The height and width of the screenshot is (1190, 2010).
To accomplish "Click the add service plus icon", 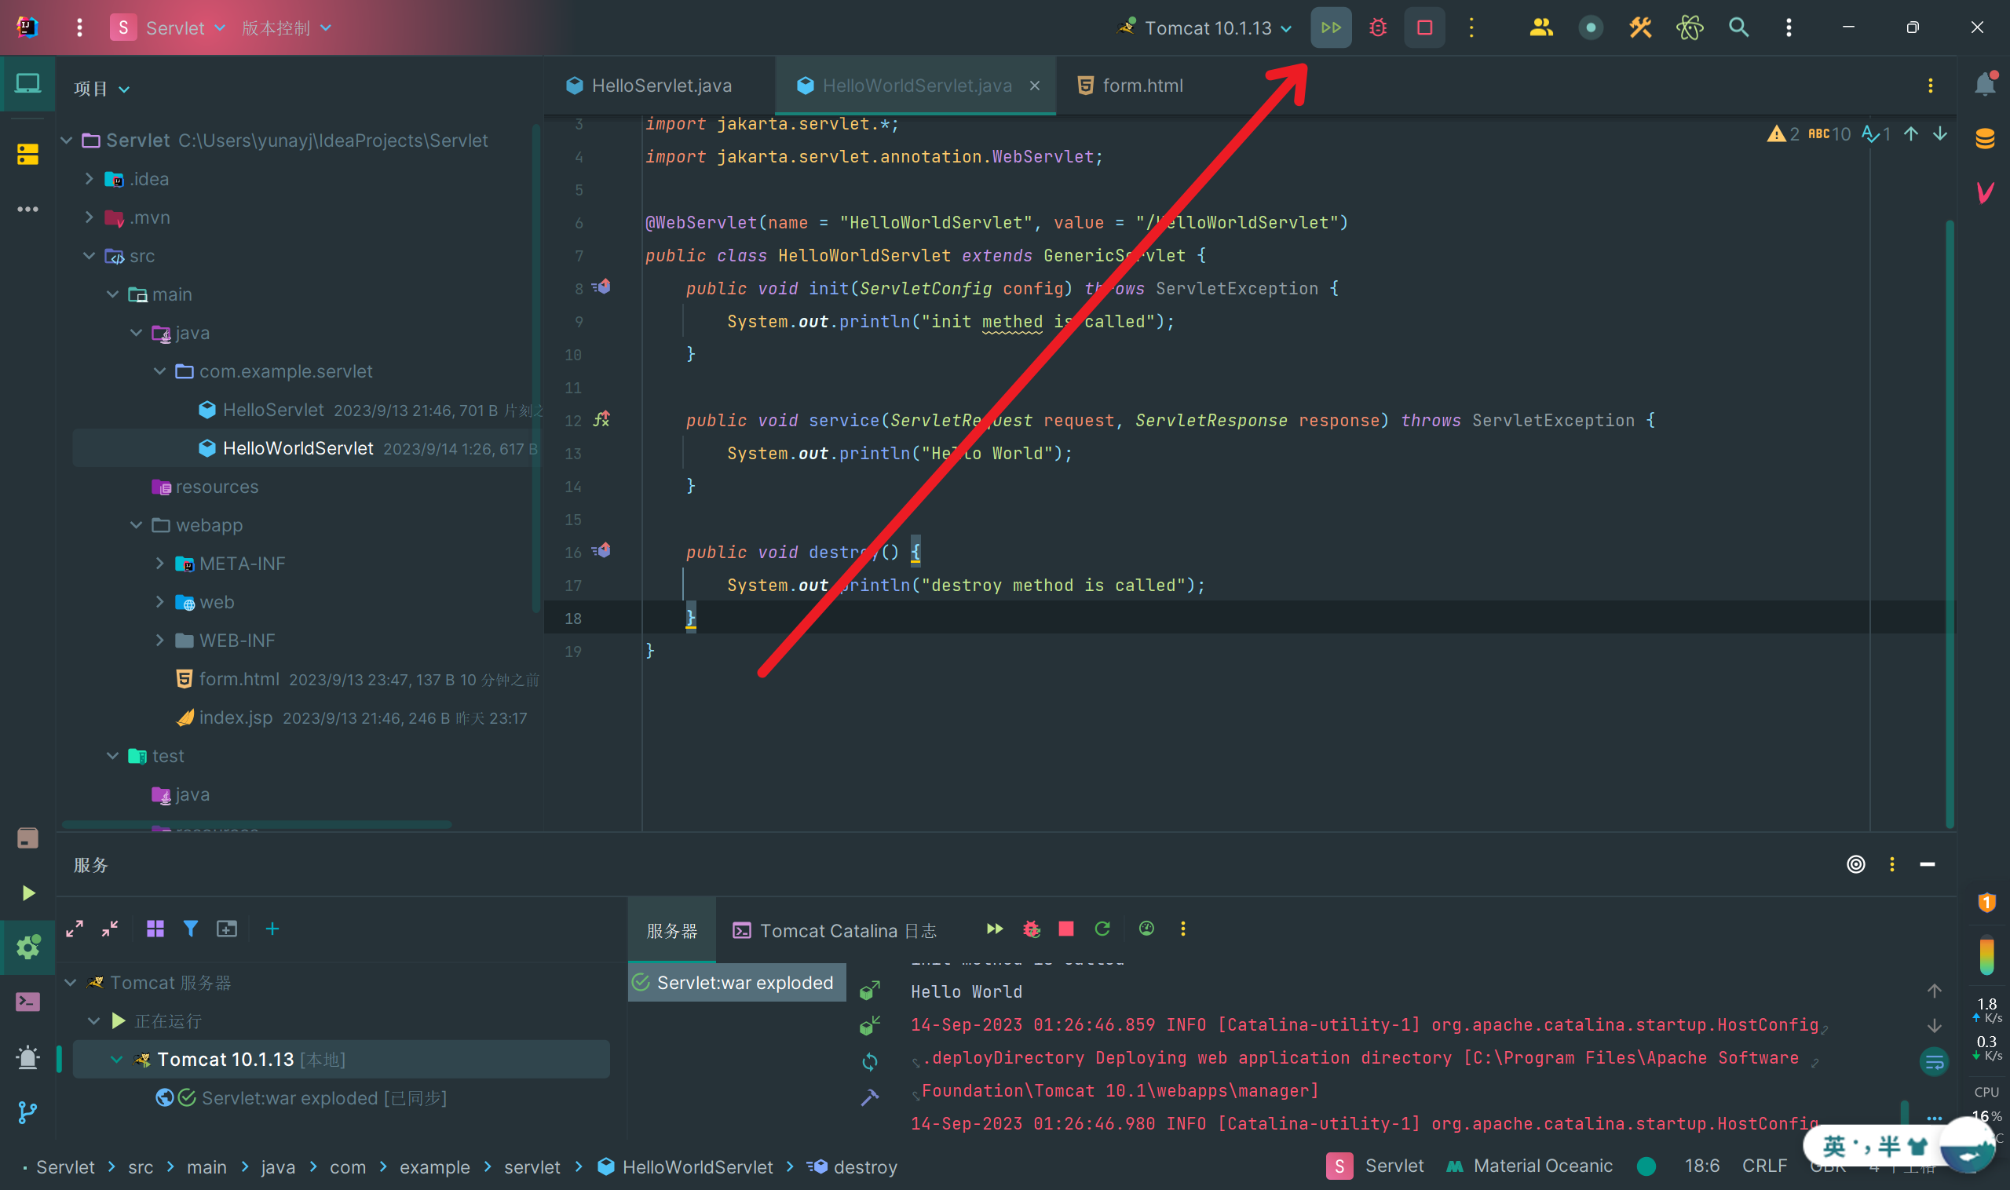I will pyautogui.click(x=272, y=929).
